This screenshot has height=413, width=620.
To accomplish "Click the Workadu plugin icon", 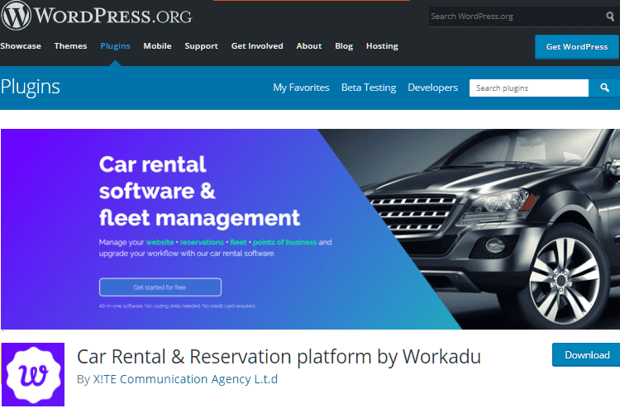I will [x=33, y=374].
